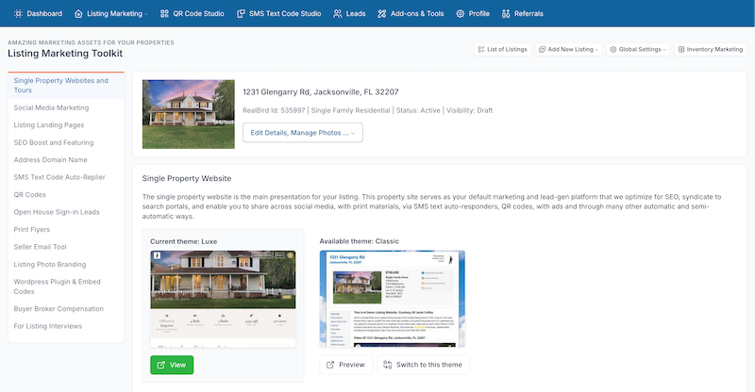Click Preview for Classic theme

pos(345,365)
